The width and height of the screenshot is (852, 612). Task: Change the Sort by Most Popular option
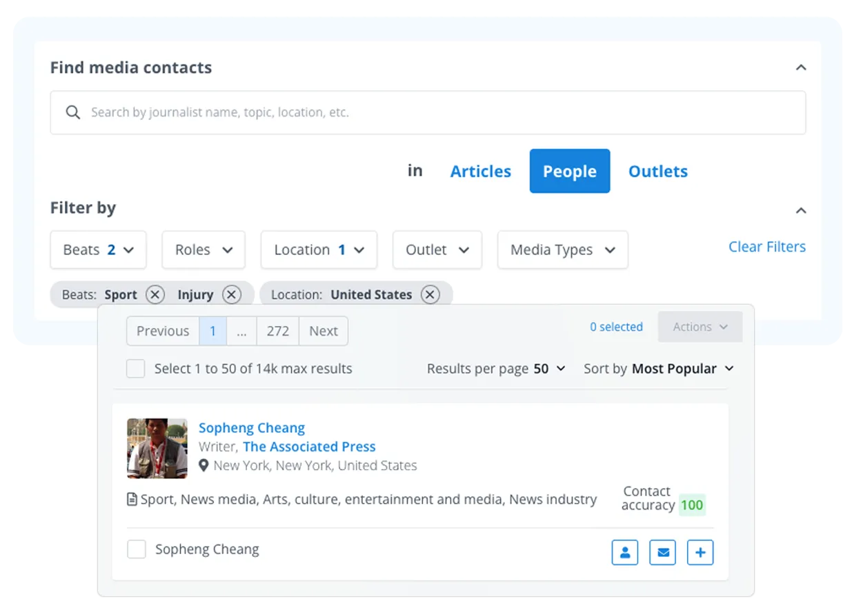click(x=659, y=369)
